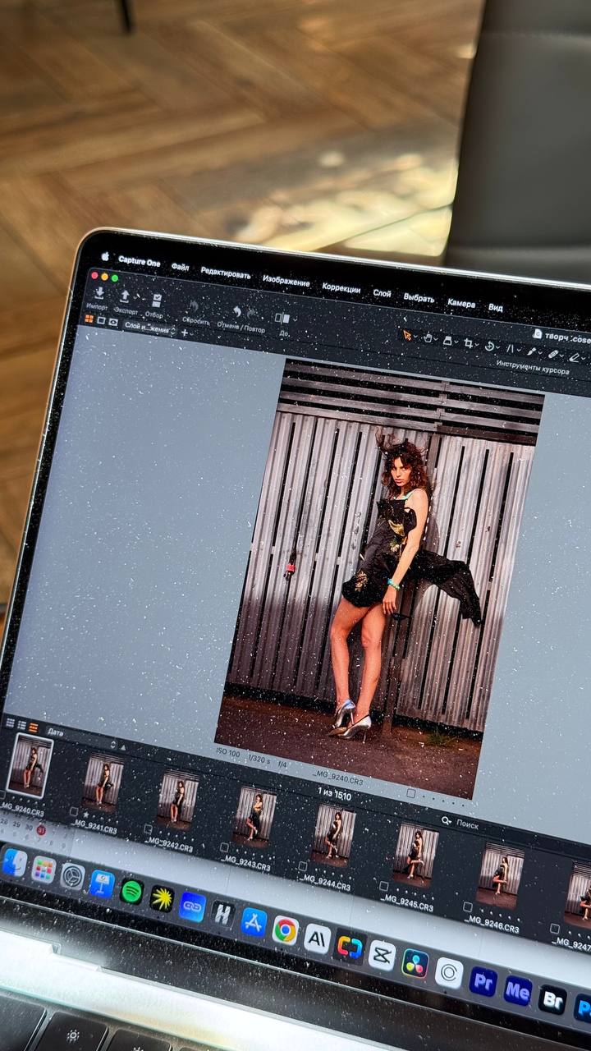Open the Слой menu
Image resolution: width=591 pixels, height=1051 pixels.
pyautogui.click(x=382, y=293)
